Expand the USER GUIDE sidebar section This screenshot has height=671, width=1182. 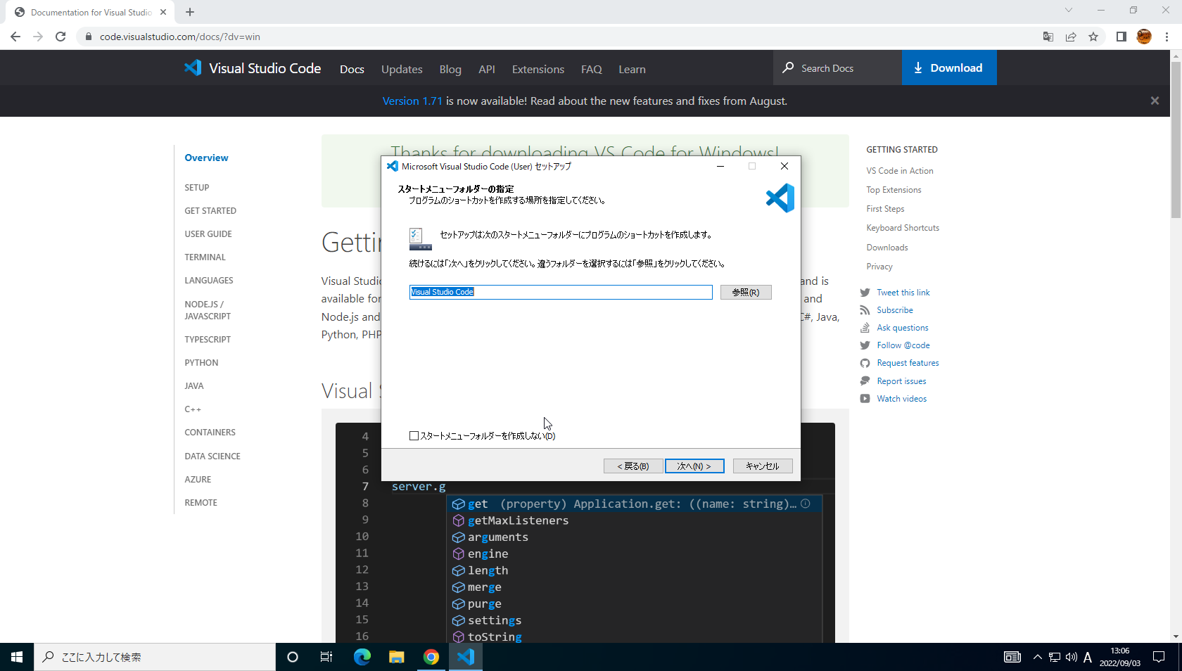208,234
